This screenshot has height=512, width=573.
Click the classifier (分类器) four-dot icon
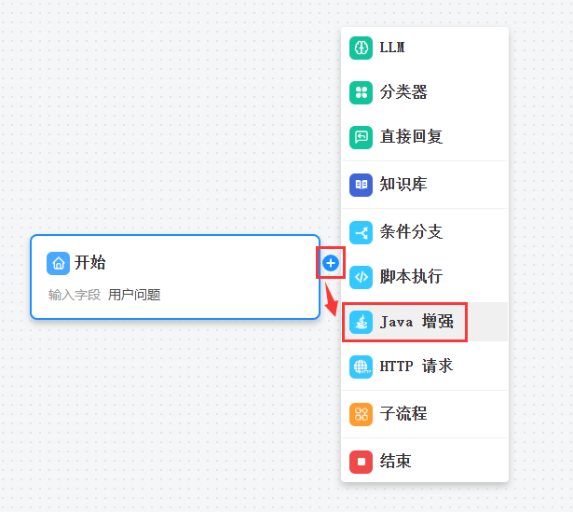[361, 92]
